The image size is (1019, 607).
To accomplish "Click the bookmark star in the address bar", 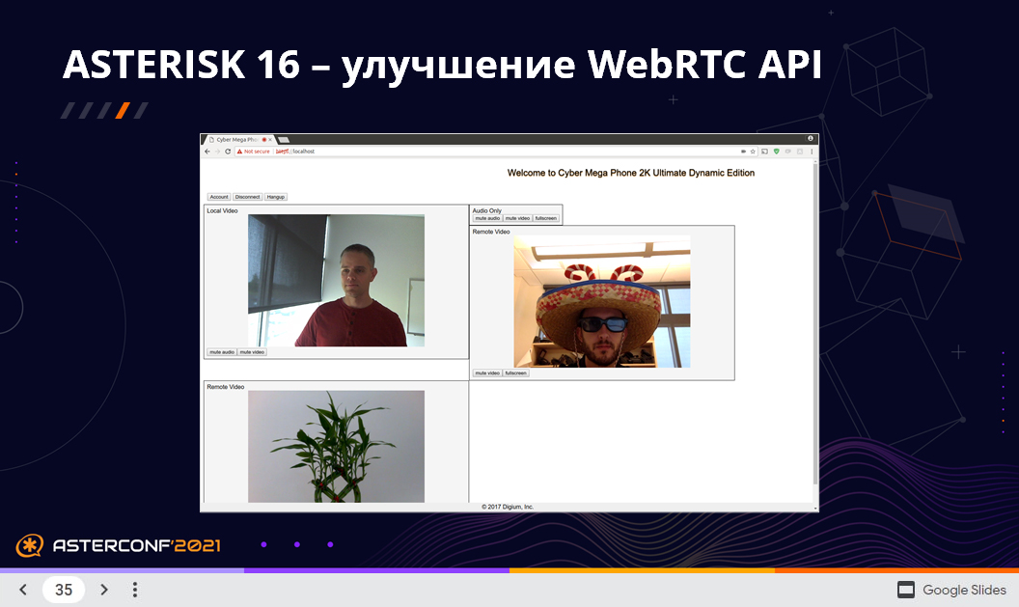I will [754, 152].
